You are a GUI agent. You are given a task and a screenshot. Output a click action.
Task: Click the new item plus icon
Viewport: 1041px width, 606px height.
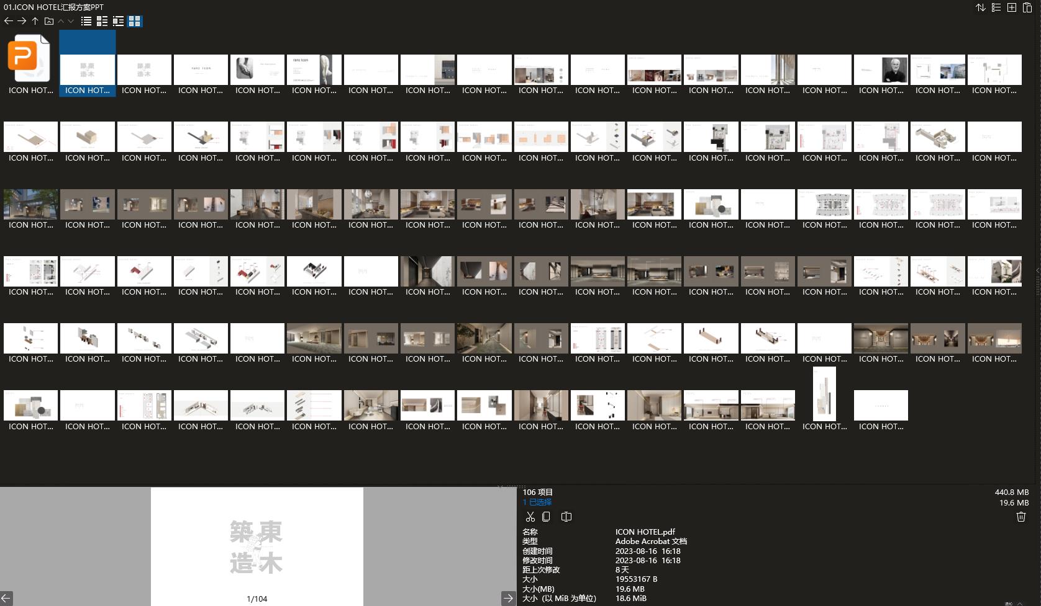pyautogui.click(x=1012, y=7)
